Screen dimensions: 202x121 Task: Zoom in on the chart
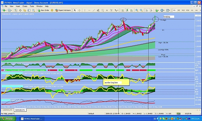(x=137, y=10)
